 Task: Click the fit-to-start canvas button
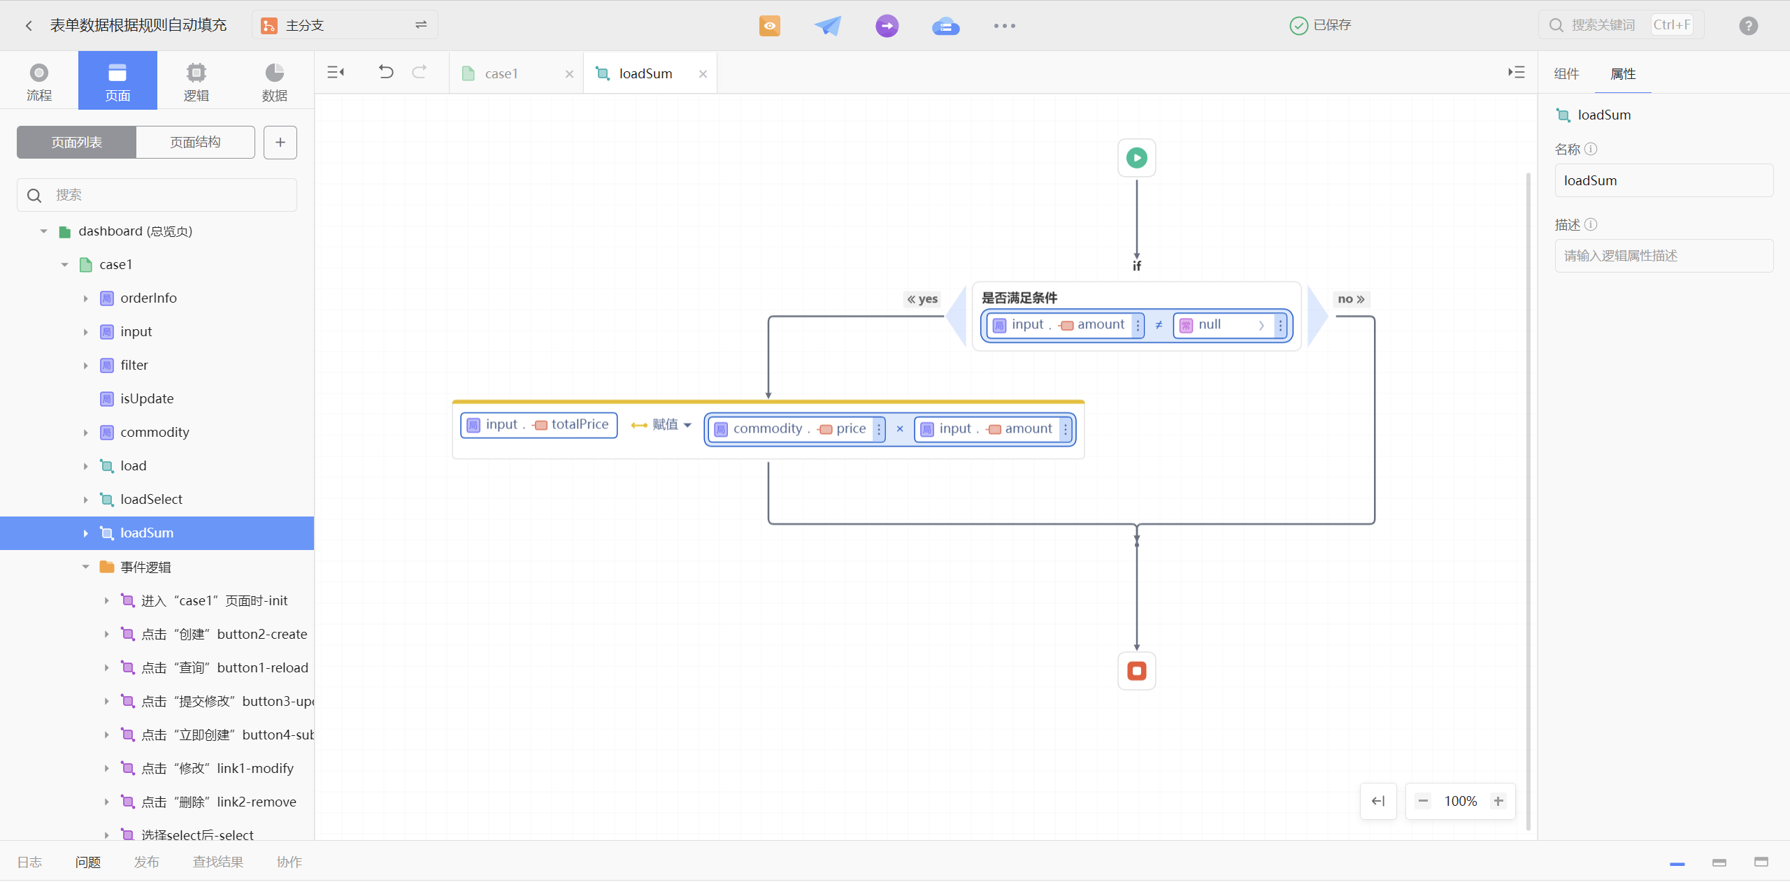tap(1378, 801)
